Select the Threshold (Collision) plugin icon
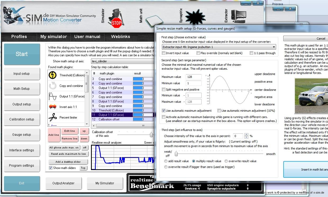This screenshot has width=328, height=197. tap(53, 75)
